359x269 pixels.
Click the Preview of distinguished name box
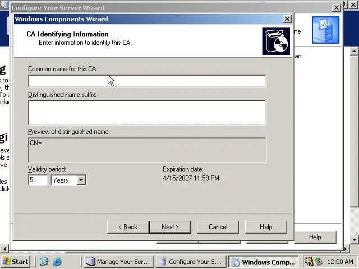(147, 150)
